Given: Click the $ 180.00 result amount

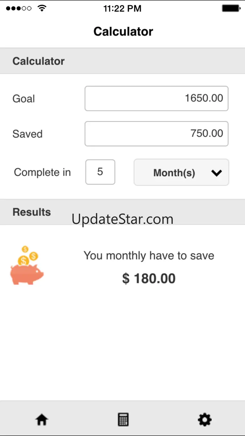Looking at the screenshot, I should [x=149, y=279].
